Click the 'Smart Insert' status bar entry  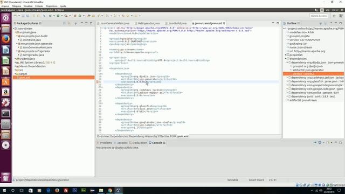256,180
